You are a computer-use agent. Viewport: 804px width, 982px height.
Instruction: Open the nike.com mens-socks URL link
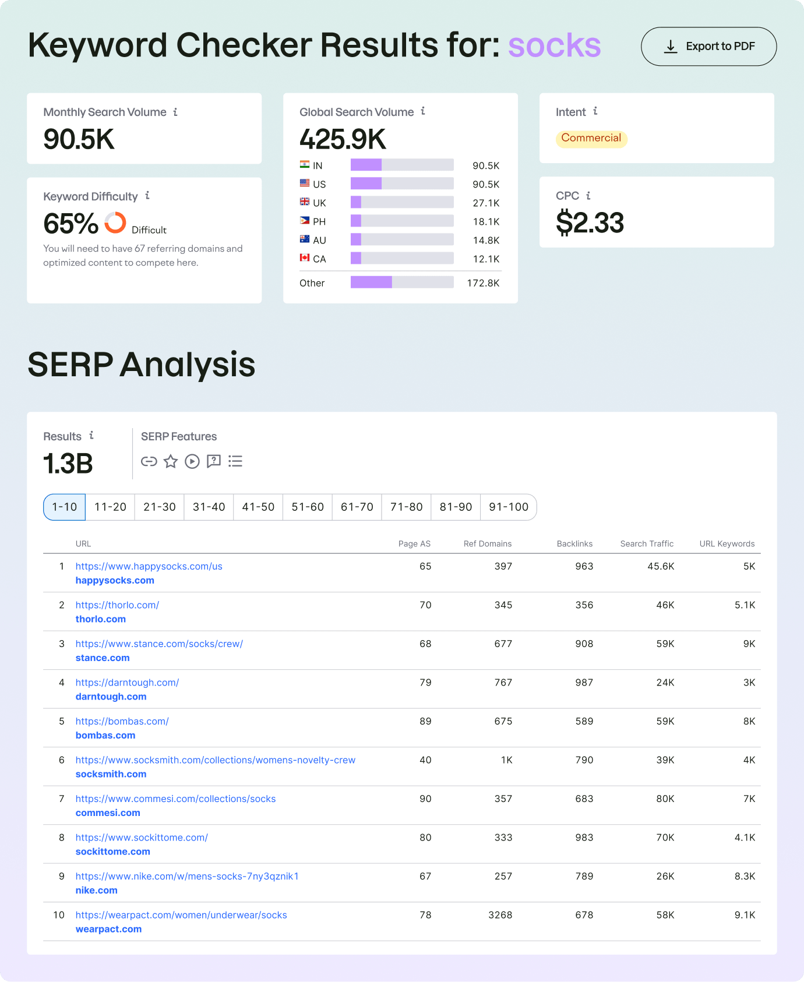[x=187, y=877]
